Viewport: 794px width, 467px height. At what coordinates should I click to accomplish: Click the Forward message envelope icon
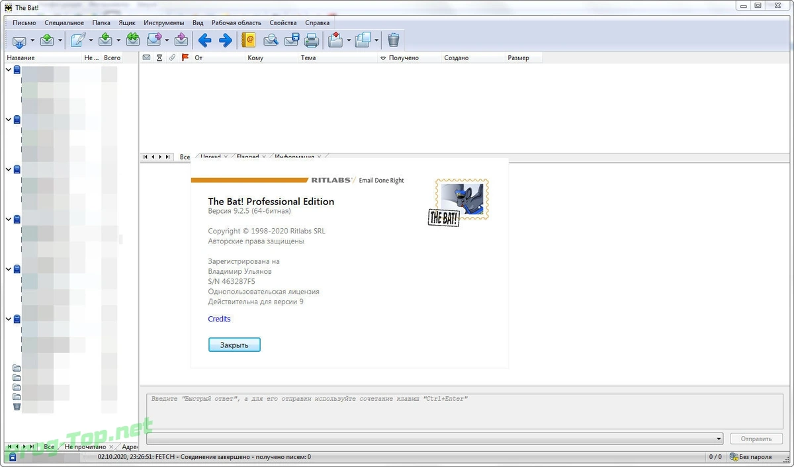tap(154, 40)
